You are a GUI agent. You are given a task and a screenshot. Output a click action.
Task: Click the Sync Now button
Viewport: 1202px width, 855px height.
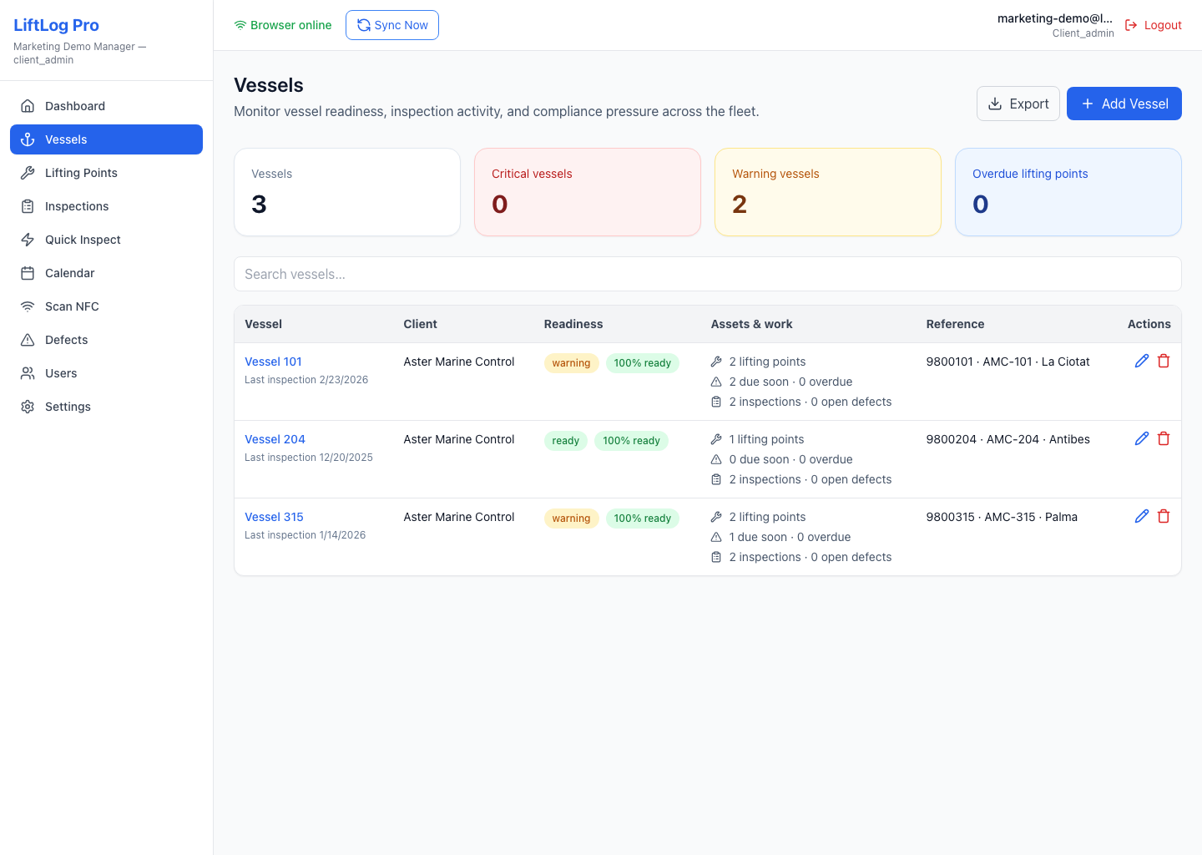392,25
